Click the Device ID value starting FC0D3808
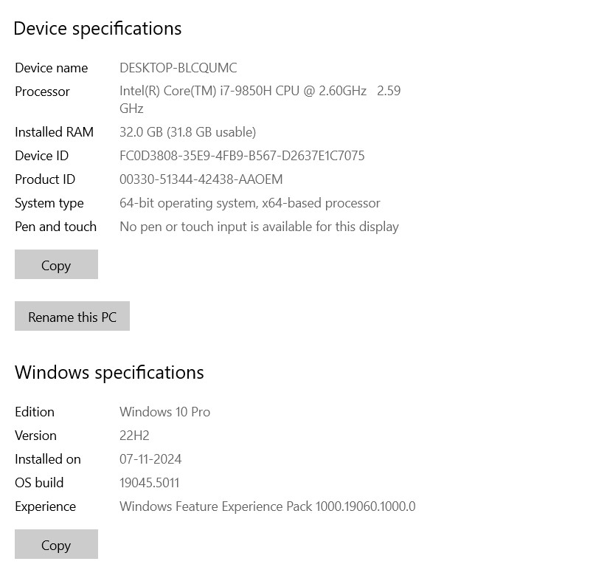The width and height of the screenshot is (607, 567). [242, 156]
